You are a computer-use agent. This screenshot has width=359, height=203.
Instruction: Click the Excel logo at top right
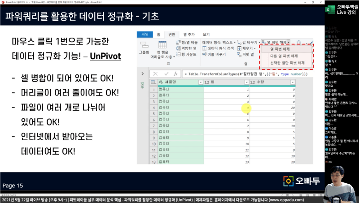pyautogui.click(x=330, y=10)
